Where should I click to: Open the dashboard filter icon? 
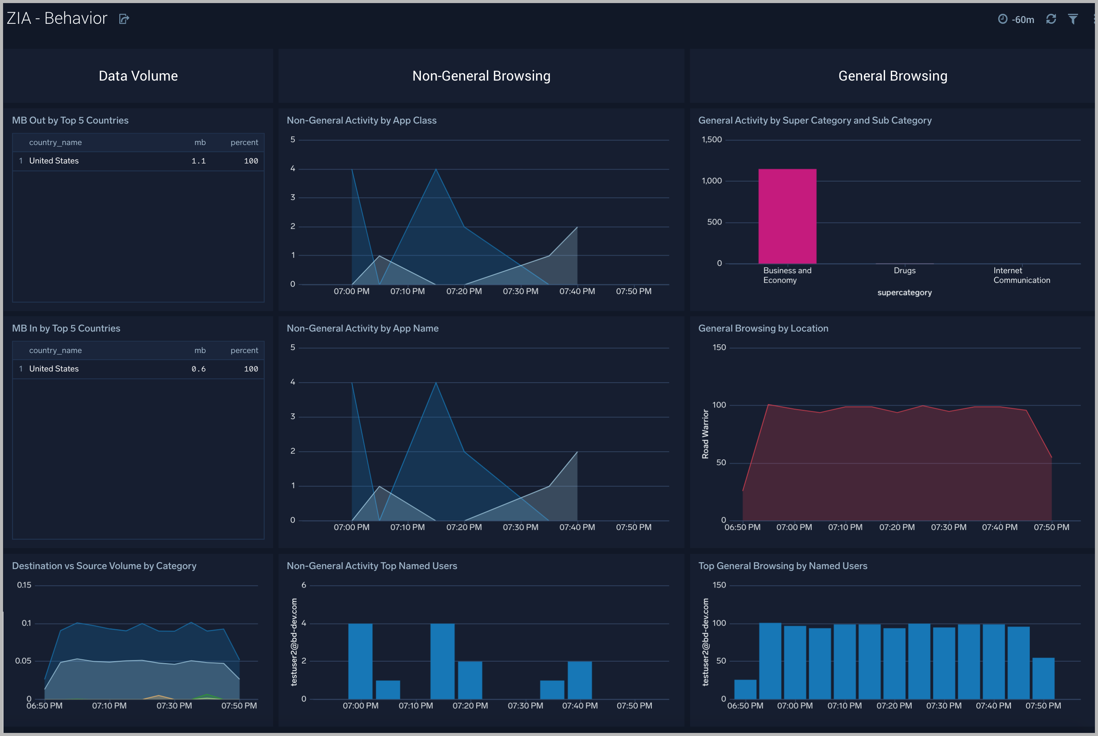tap(1073, 19)
